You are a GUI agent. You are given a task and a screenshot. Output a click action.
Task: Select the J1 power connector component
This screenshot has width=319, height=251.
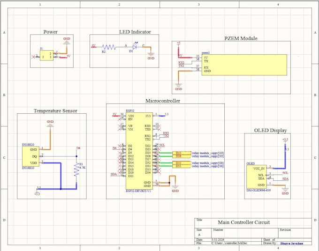click(46, 55)
